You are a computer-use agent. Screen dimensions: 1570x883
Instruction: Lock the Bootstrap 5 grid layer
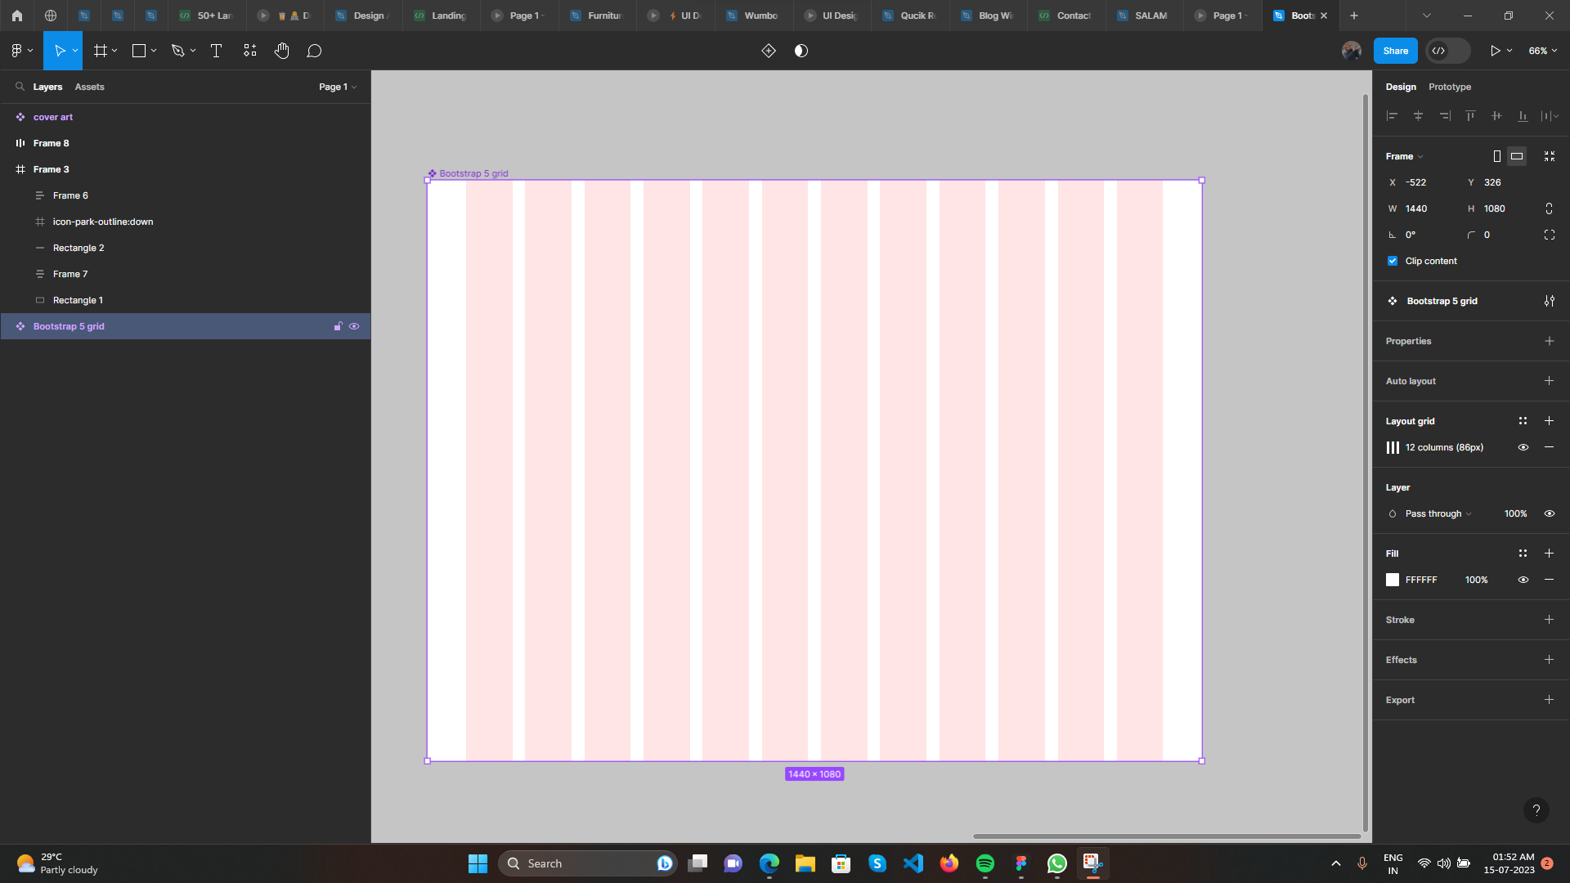click(x=338, y=326)
